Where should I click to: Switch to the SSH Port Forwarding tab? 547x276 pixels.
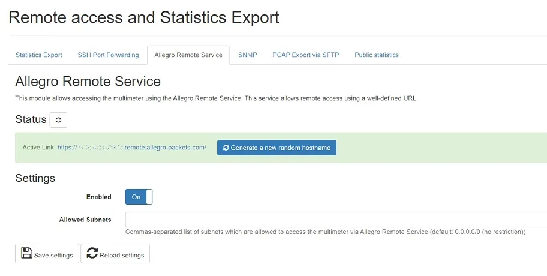click(x=108, y=55)
